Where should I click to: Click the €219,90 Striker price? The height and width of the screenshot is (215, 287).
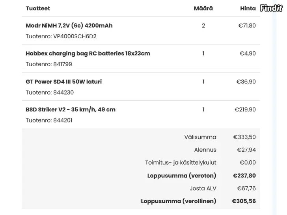(245, 109)
